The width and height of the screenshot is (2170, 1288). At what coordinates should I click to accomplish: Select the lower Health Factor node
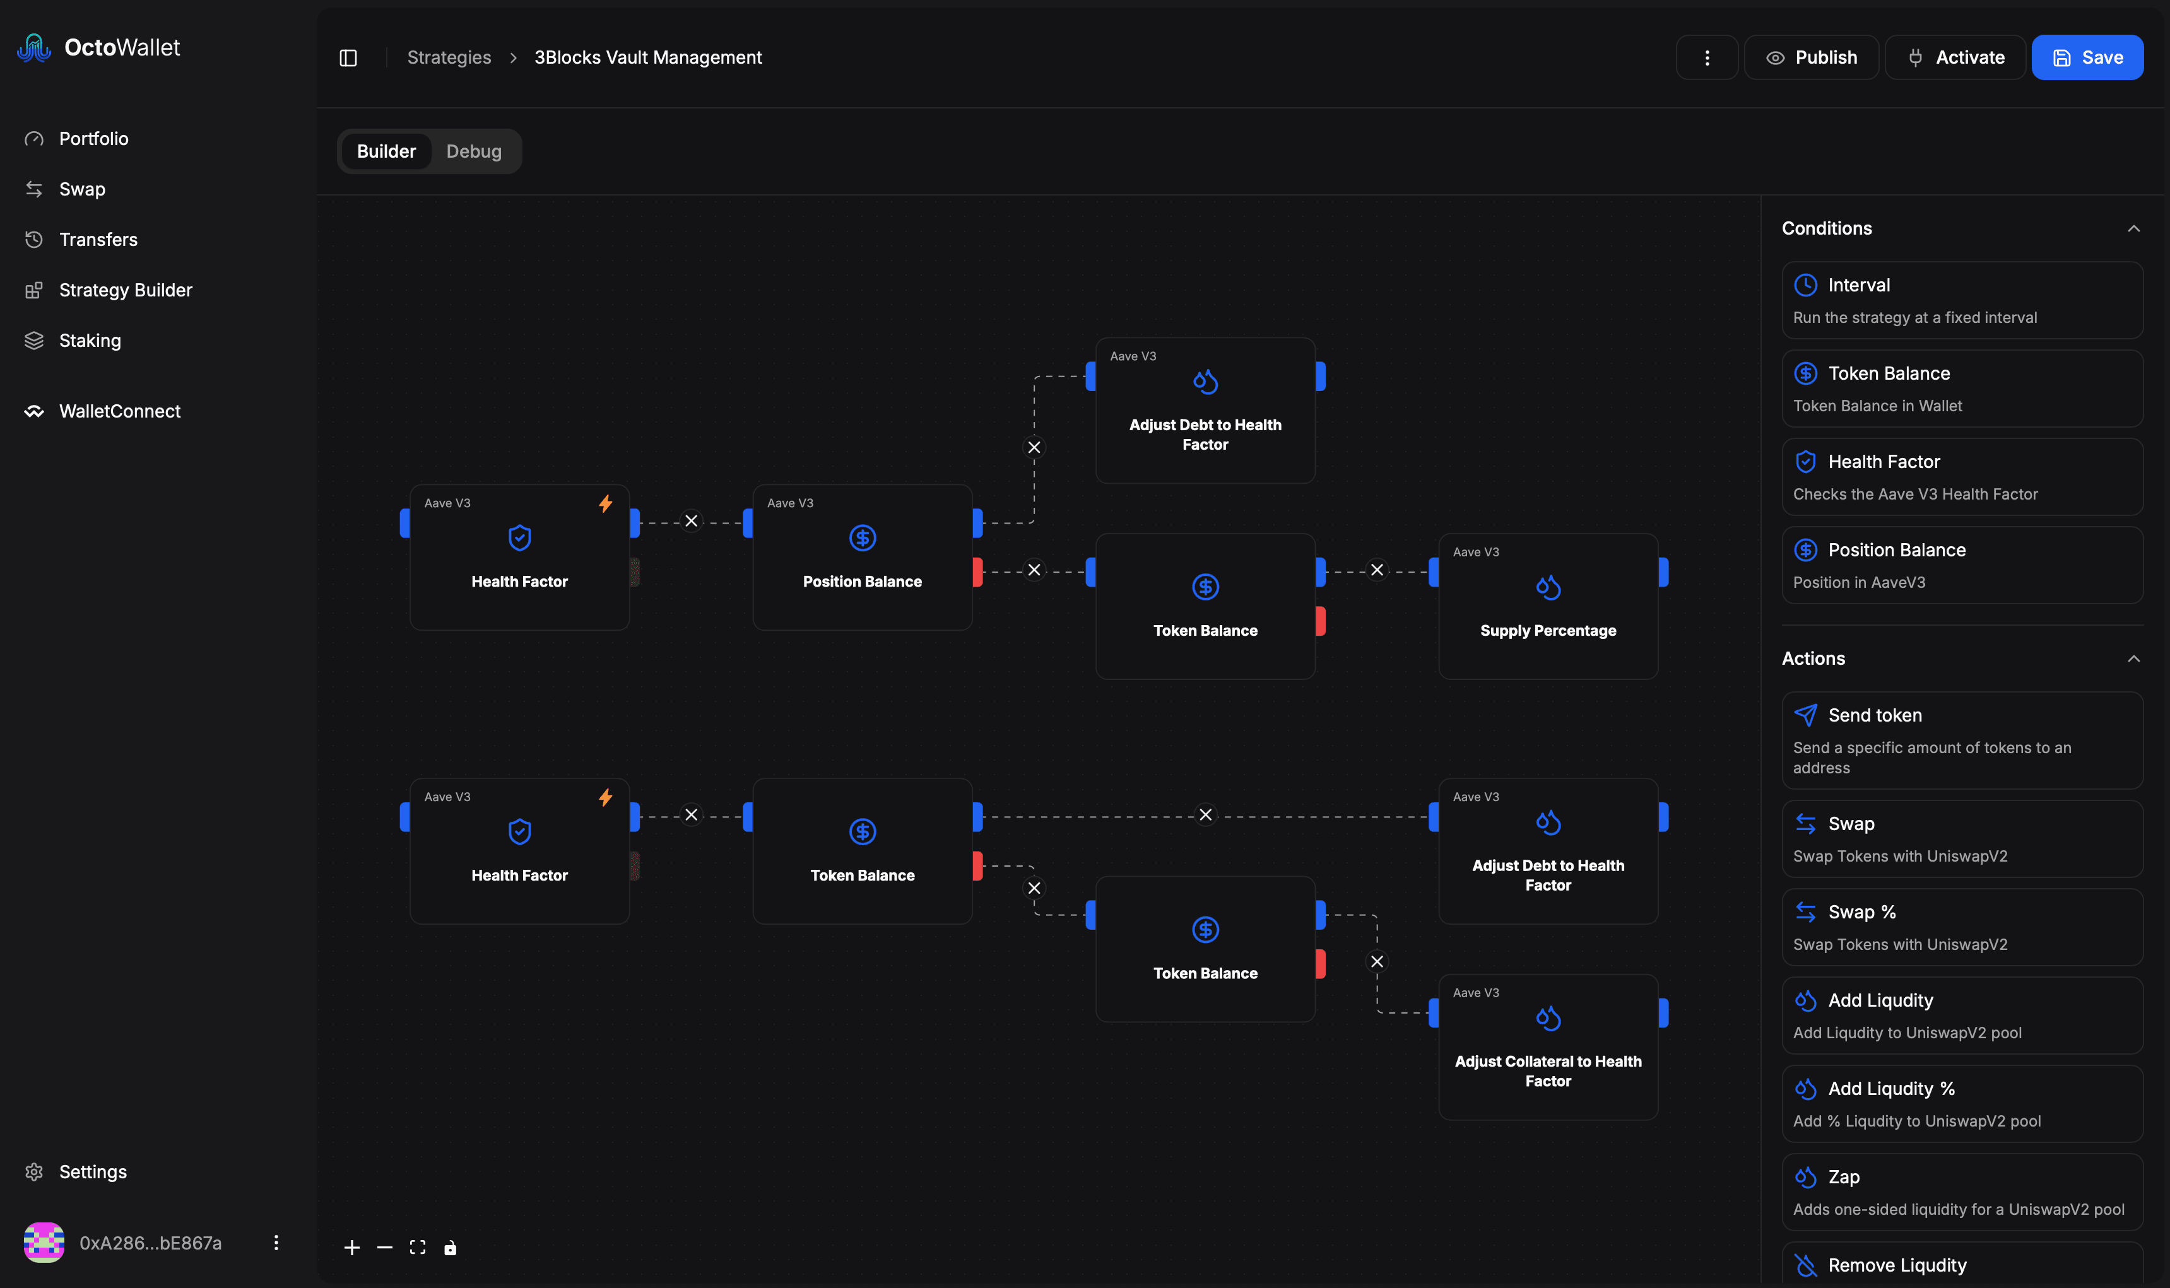[x=519, y=850]
